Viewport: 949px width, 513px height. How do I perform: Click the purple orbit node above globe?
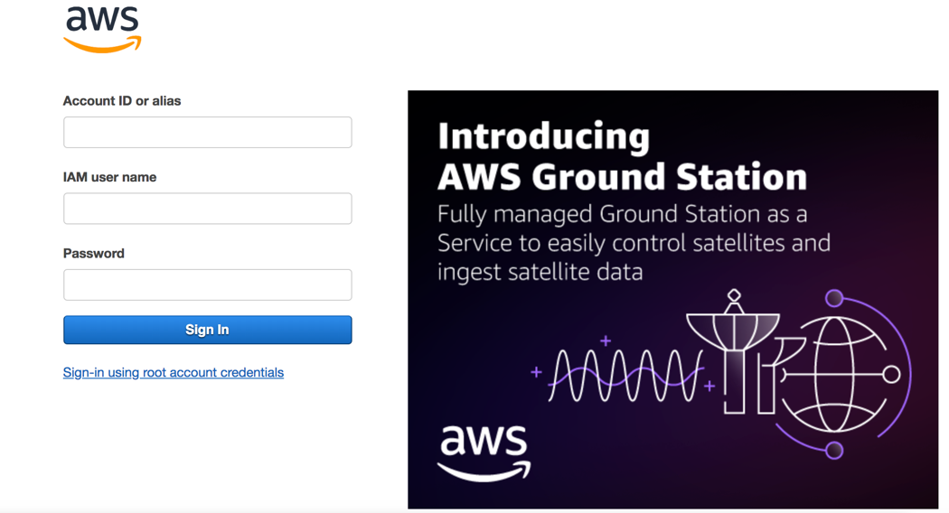click(834, 298)
